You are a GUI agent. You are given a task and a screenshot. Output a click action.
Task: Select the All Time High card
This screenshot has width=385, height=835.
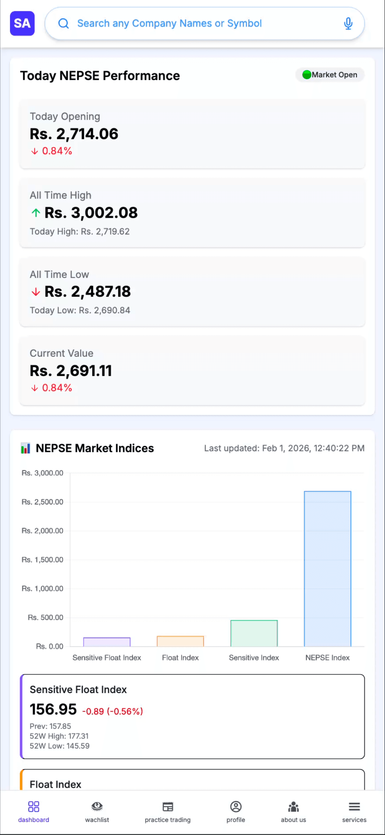coord(192,213)
